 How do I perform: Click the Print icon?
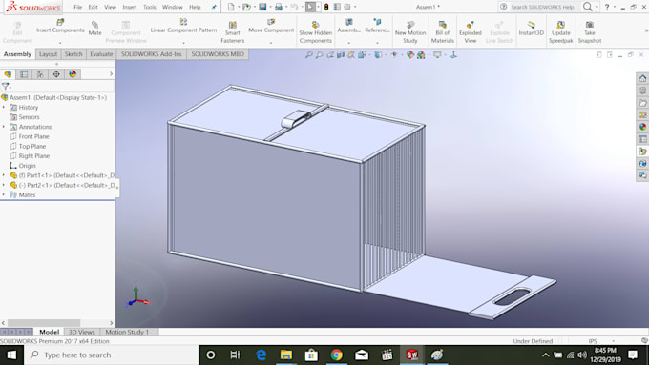pos(279,7)
